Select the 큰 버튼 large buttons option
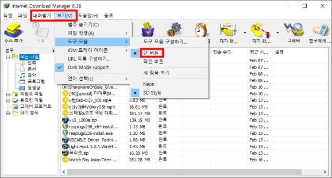 151,53
